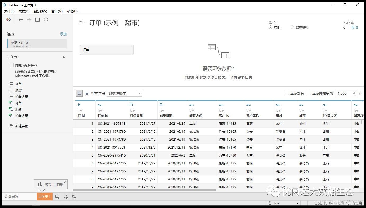Close the 转到工作表 tooltip
The height and width of the screenshot is (208, 366).
65,182
